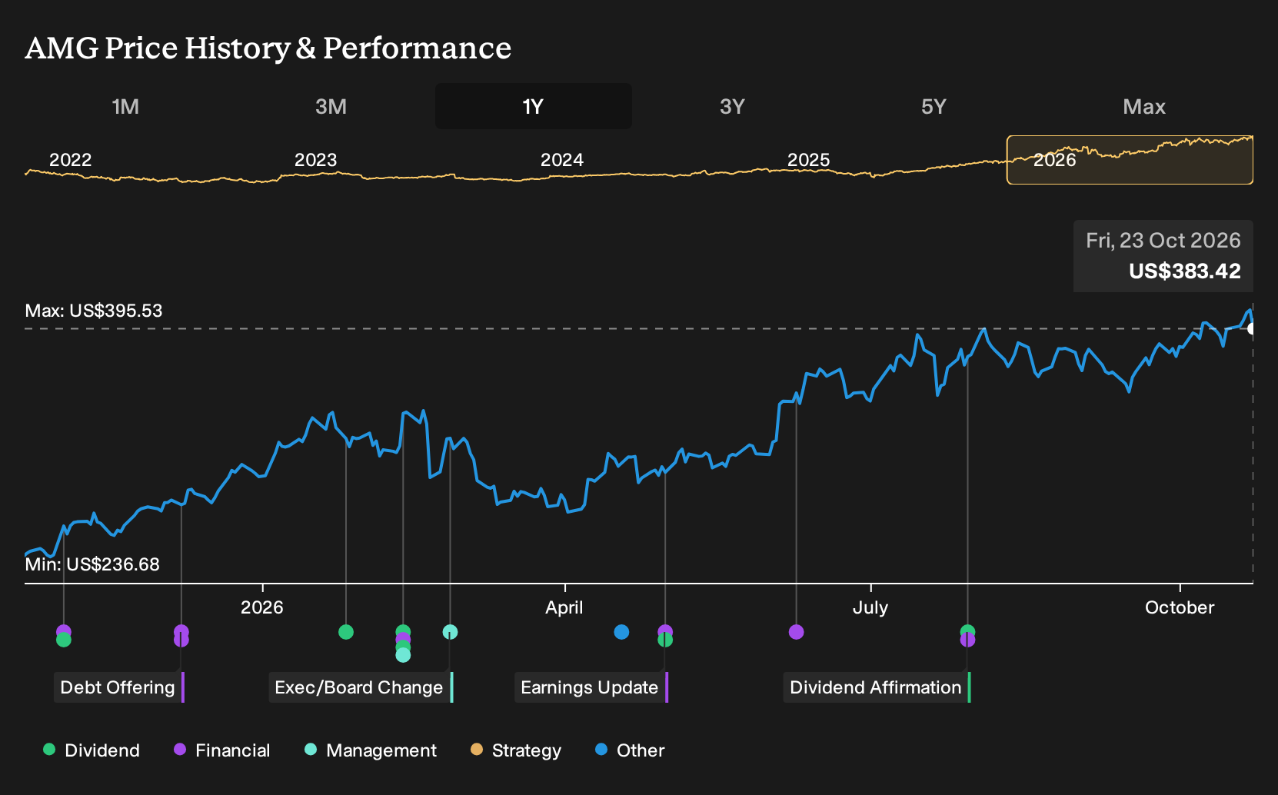The image size is (1278, 795).
Task: Switch to the 5Y time range
Action: pyautogui.click(x=934, y=106)
